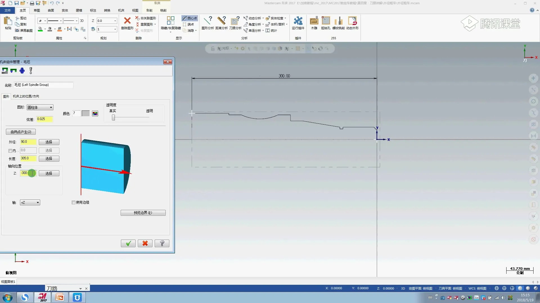Click the 由两点产生 button

[21, 132]
